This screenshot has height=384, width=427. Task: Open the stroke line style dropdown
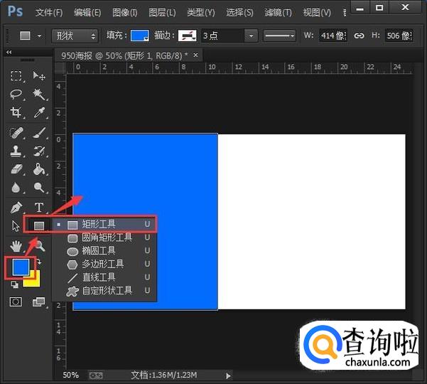(x=279, y=36)
